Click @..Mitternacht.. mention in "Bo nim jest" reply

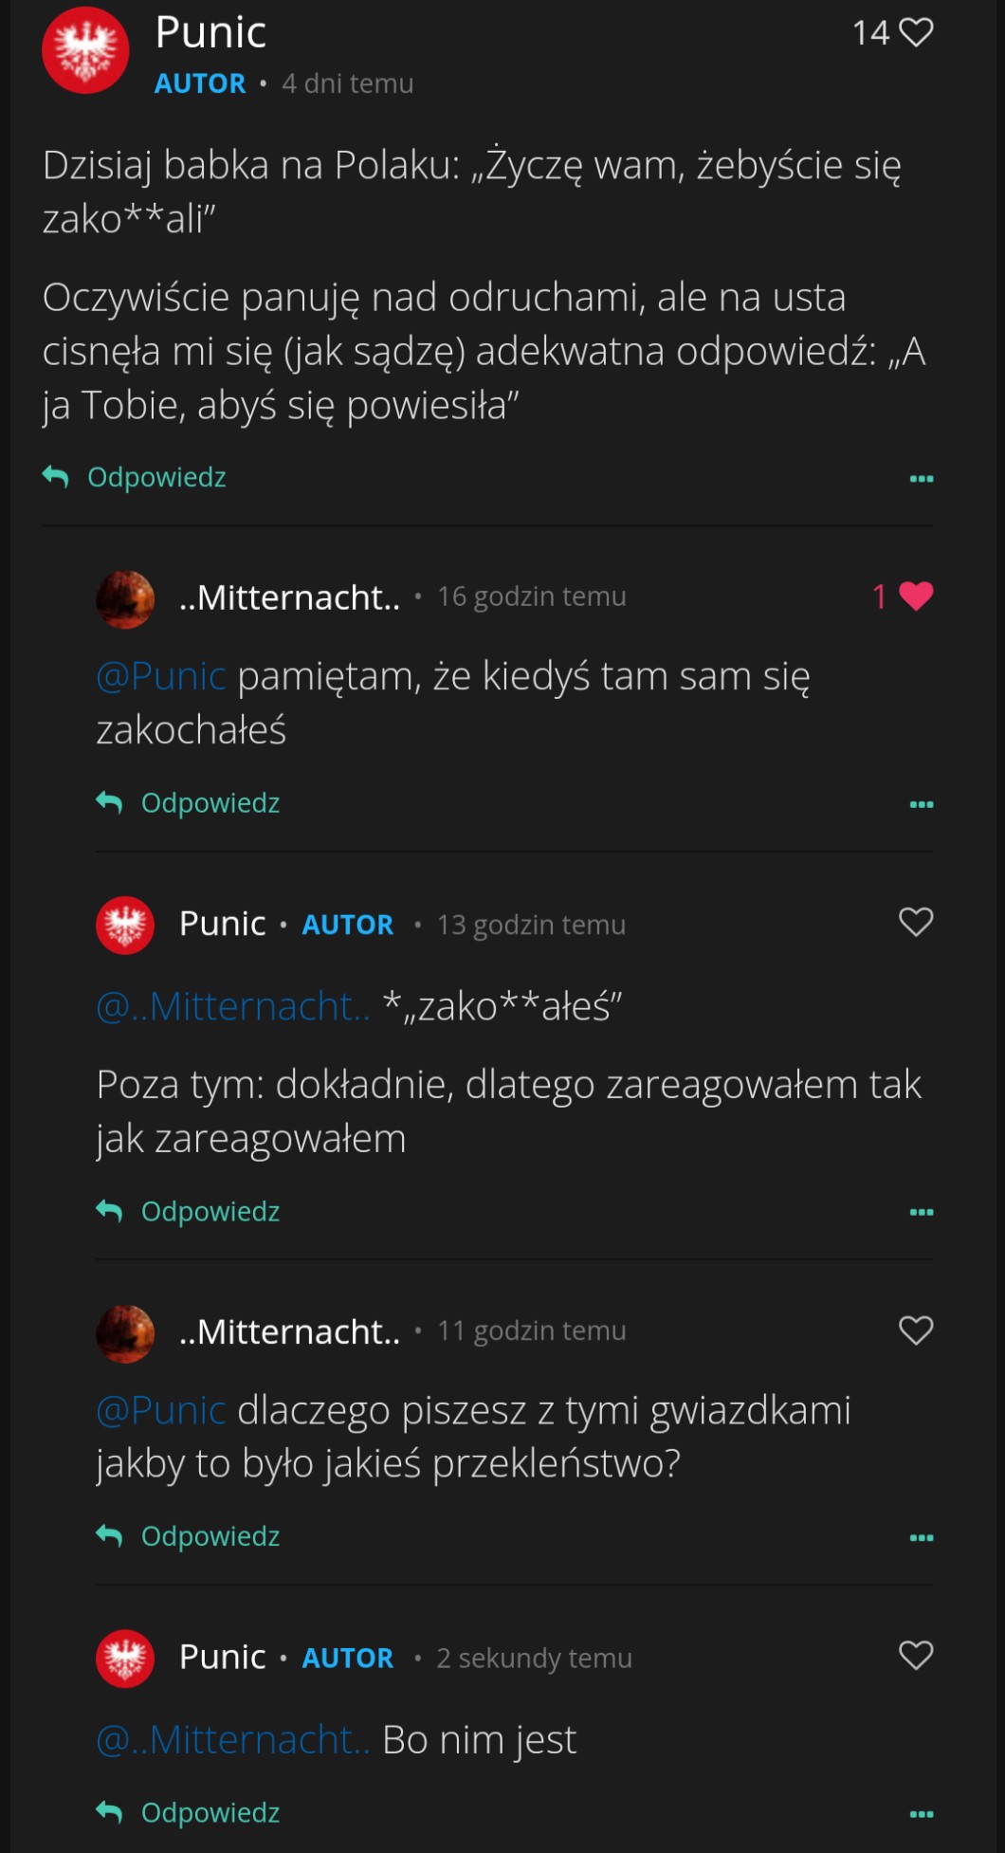[x=233, y=1740]
